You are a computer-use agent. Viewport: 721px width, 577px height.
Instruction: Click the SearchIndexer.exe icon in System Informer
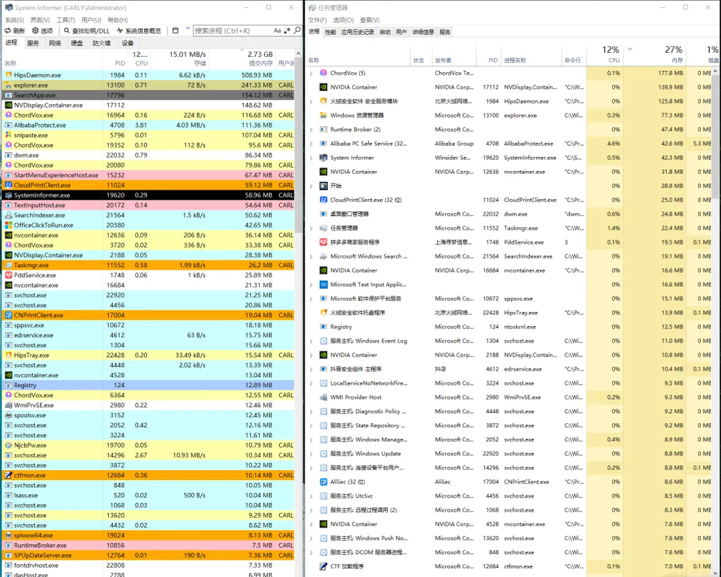8,215
